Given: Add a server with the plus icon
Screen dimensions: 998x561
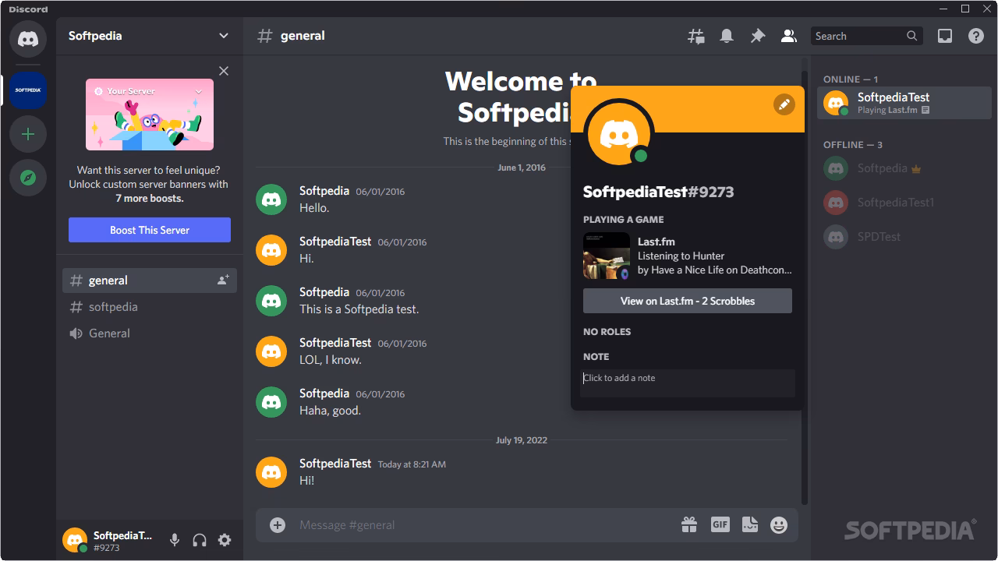Looking at the screenshot, I should 27,133.
